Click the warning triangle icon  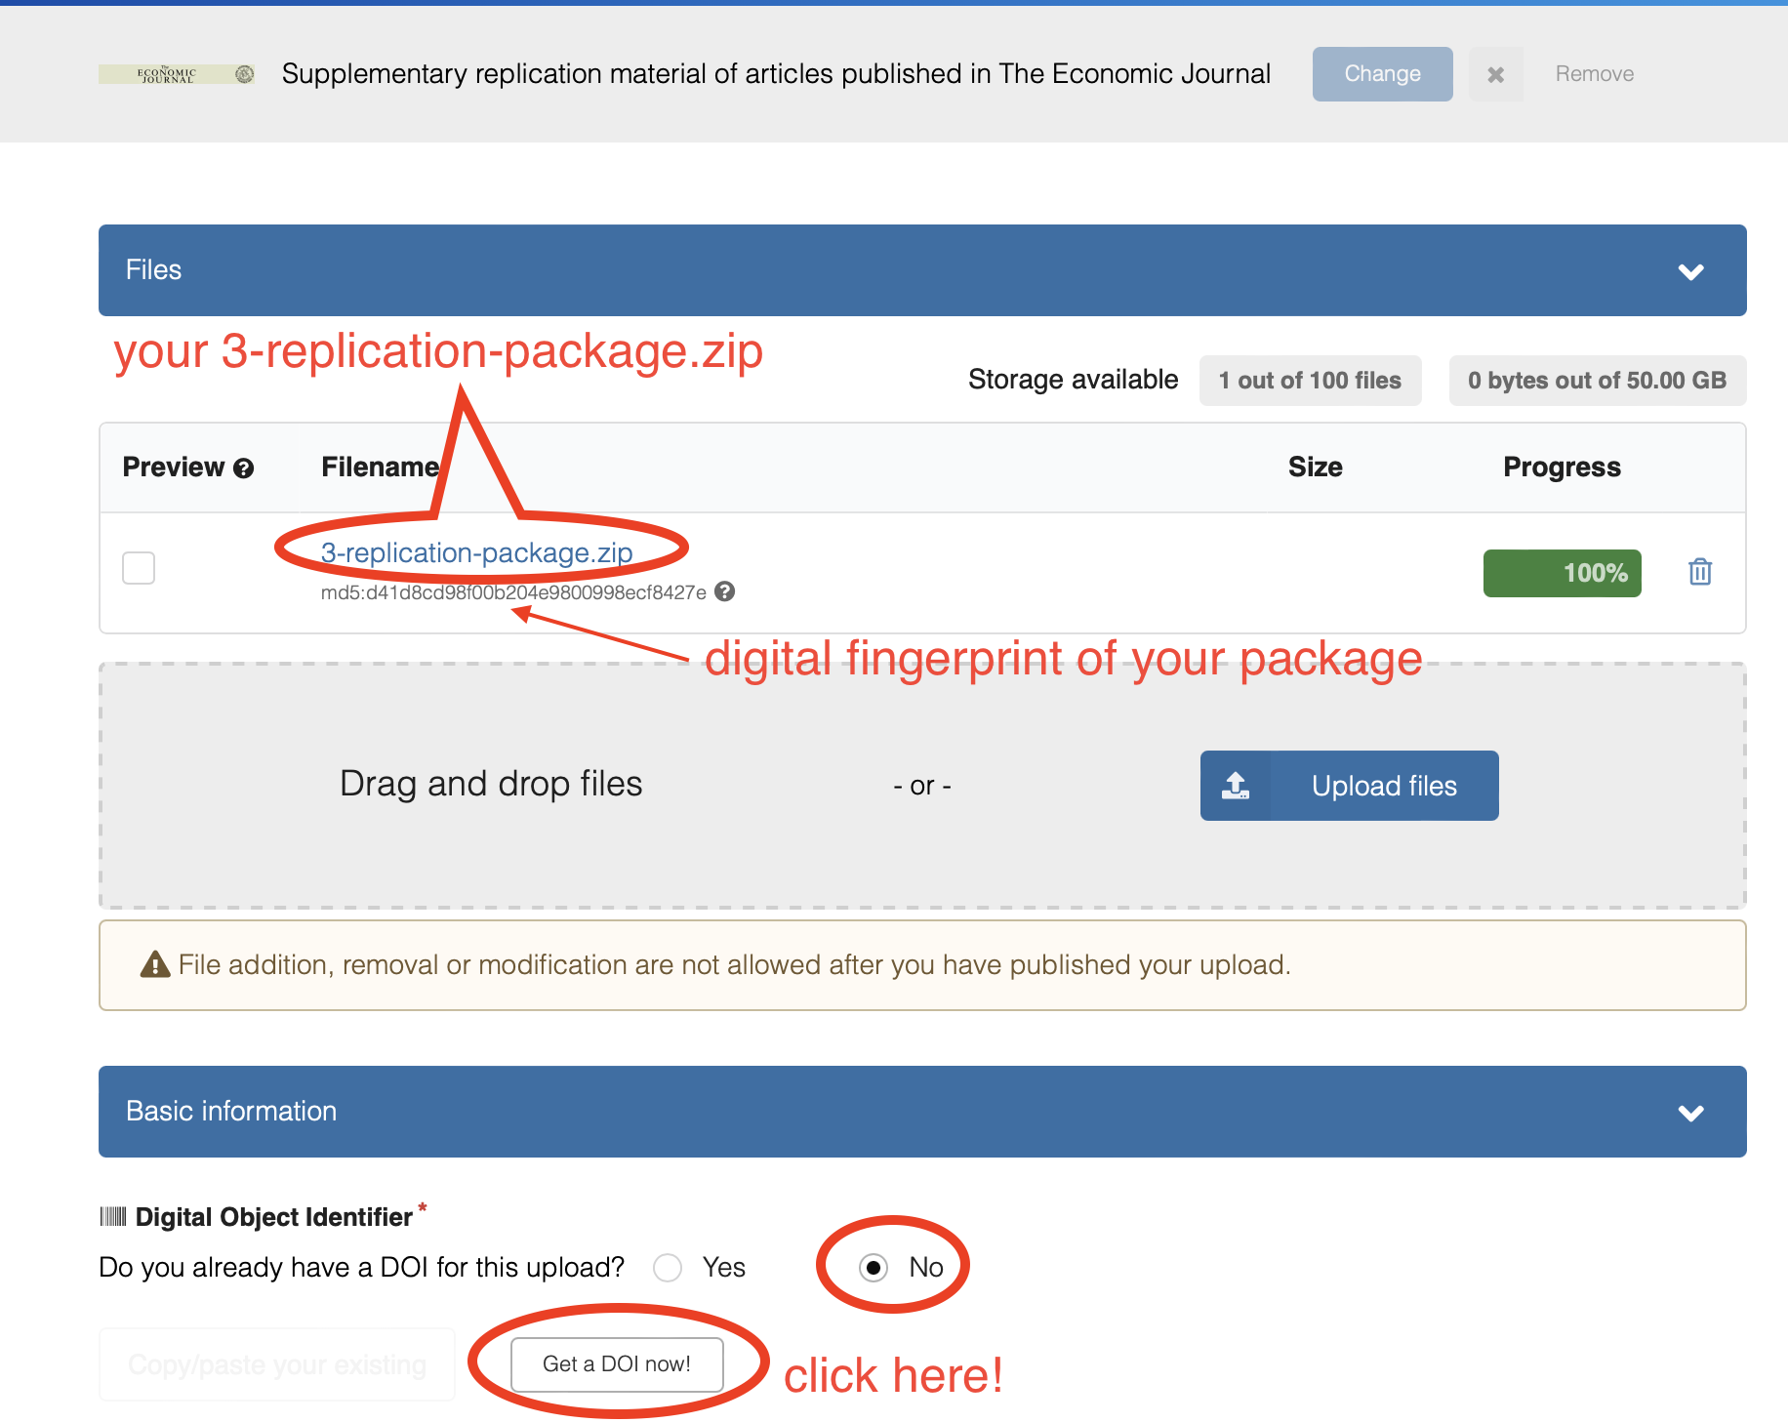pos(155,965)
